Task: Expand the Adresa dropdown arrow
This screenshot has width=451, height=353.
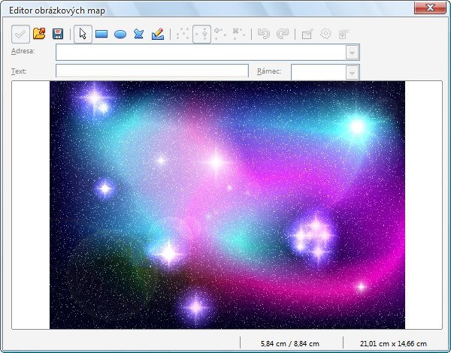Action: coord(353,53)
